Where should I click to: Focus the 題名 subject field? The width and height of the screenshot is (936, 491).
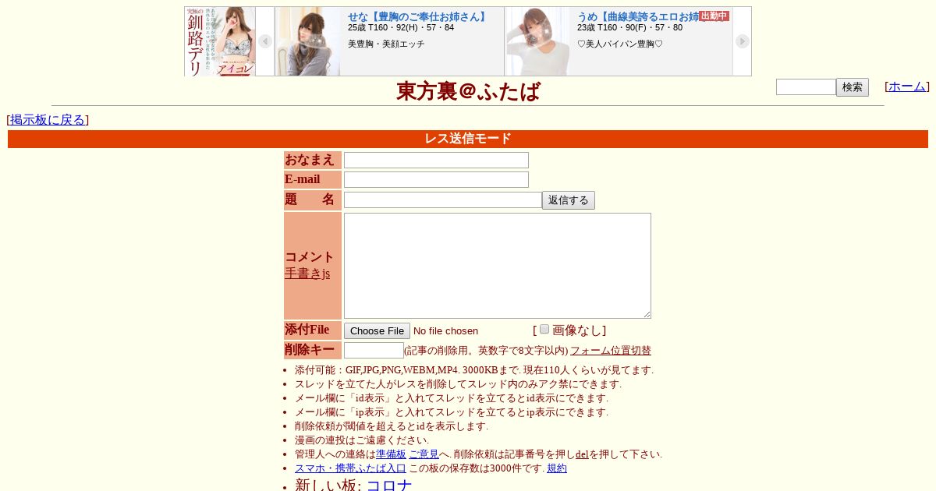tap(443, 200)
